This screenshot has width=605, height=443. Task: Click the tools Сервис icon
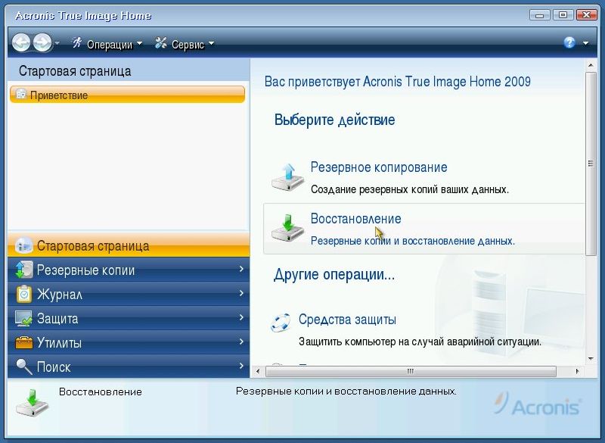click(x=161, y=43)
